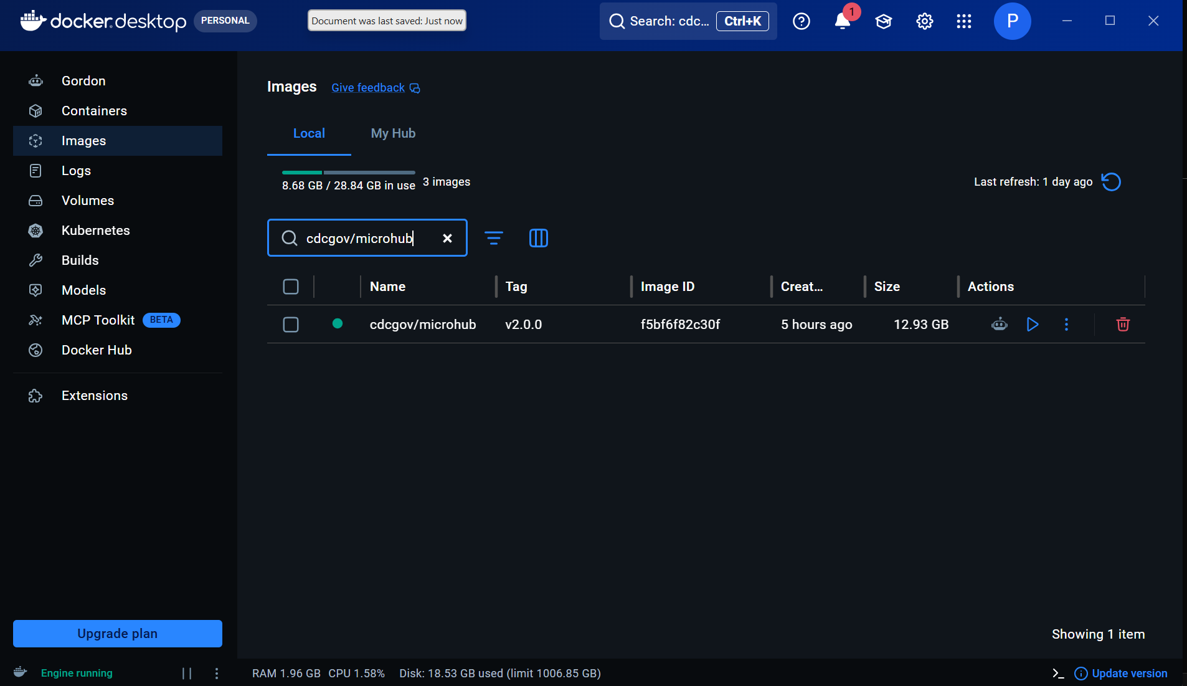The image size is (1187, 686).
Task: Go to Models section
Action: point(118,290)
